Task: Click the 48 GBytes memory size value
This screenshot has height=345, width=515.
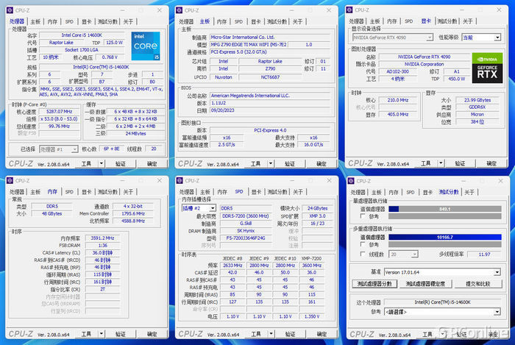Action: point(52,213)
